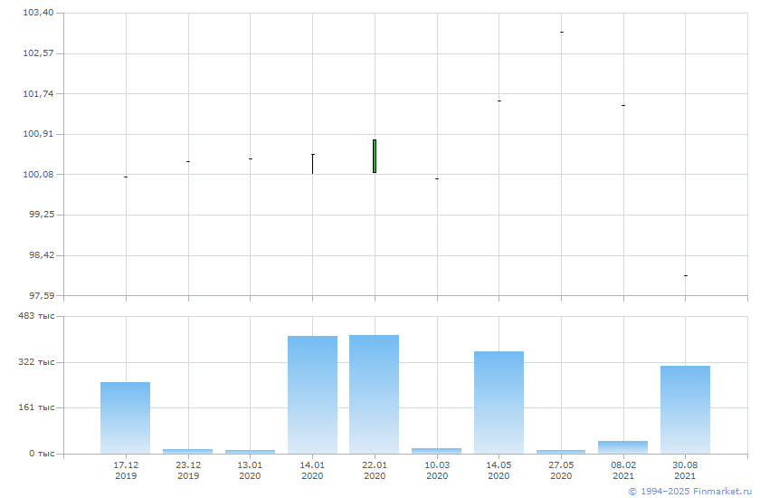
Task: Click the volume bar for 30.08 2021
Action: (686, 410)
